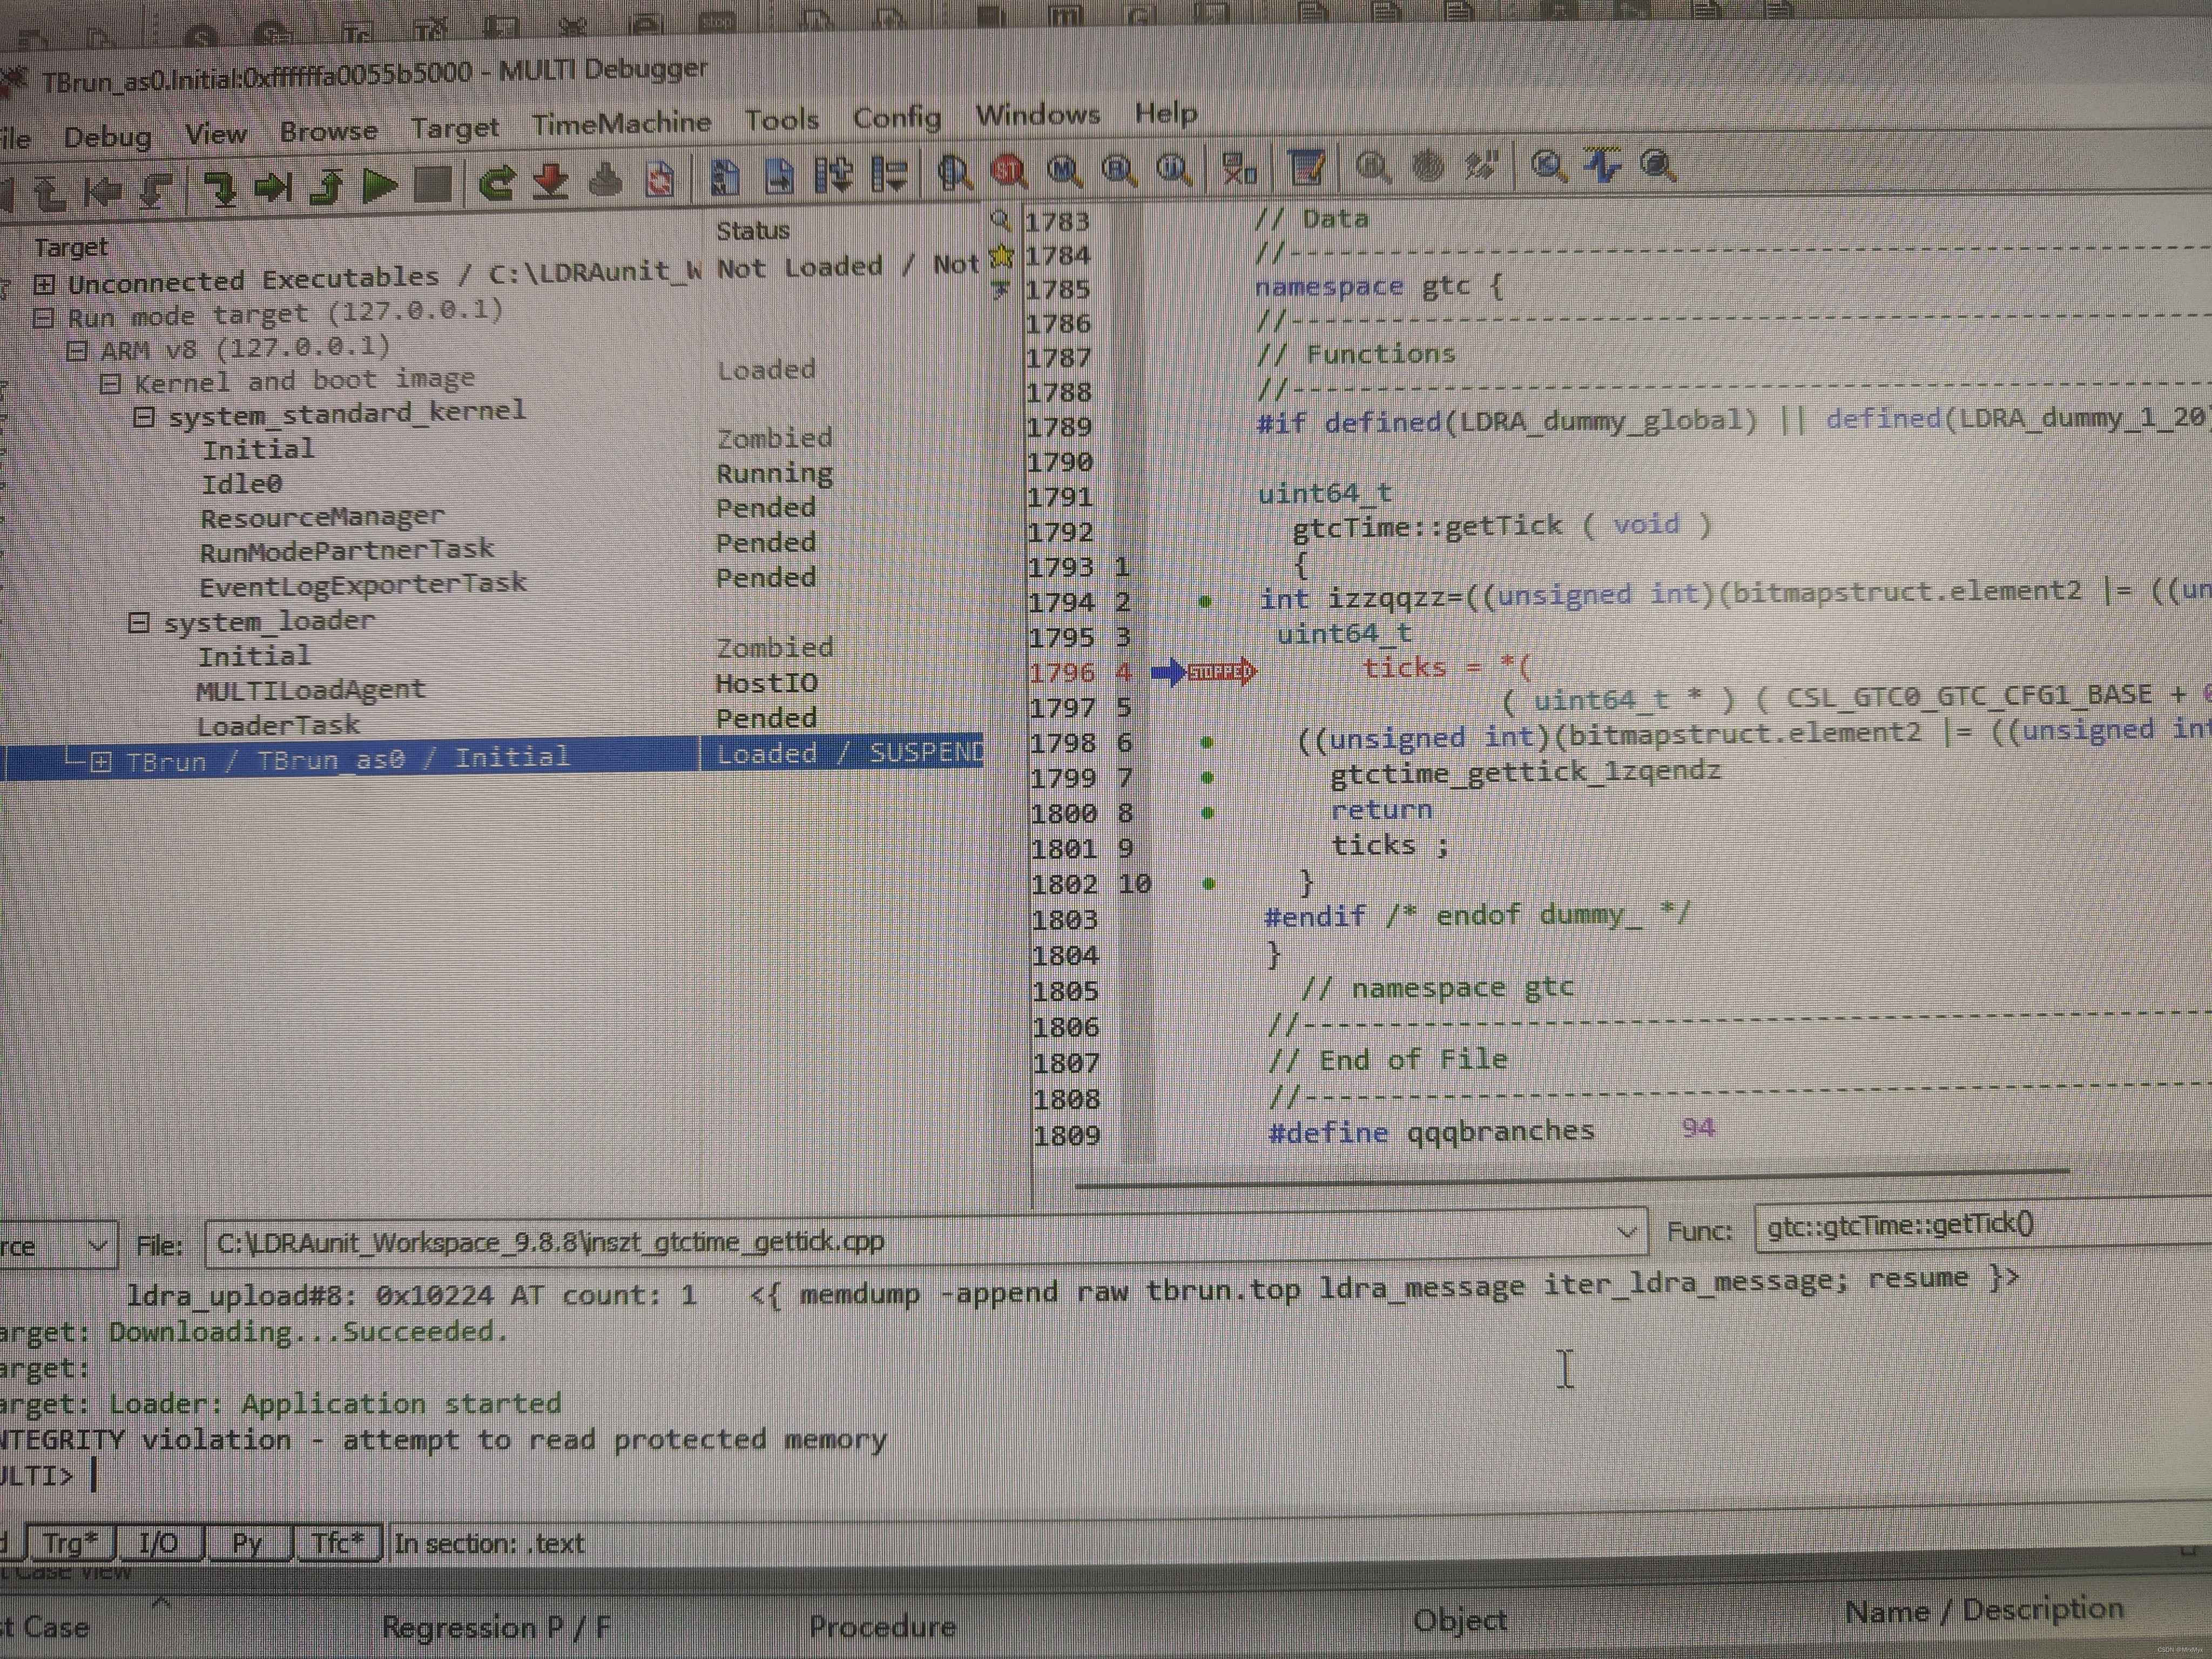Toggle breakpoint dot on line 1802
This screenshot has width=2212, height=1659.
pos(1209,884)
